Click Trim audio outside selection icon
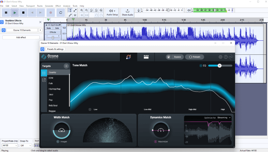This screenshot has height=152, width=268. coord(82,15)
